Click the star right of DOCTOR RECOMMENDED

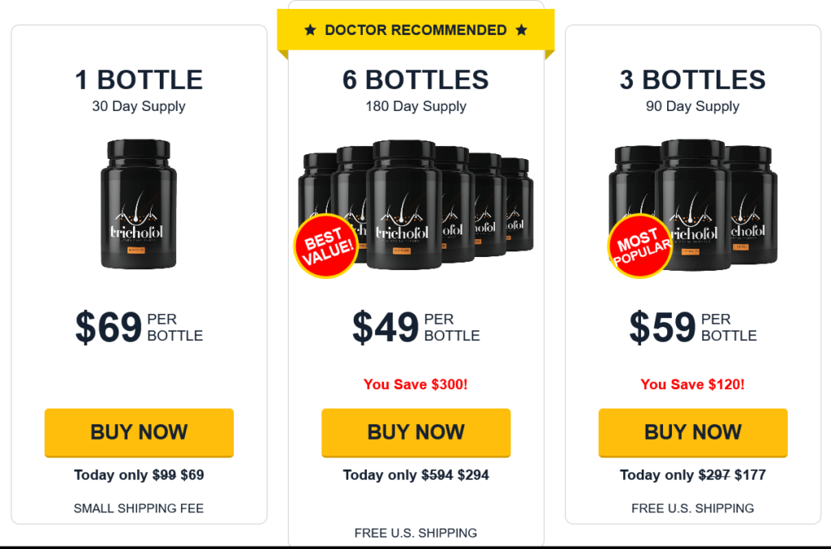click(522, 30)
